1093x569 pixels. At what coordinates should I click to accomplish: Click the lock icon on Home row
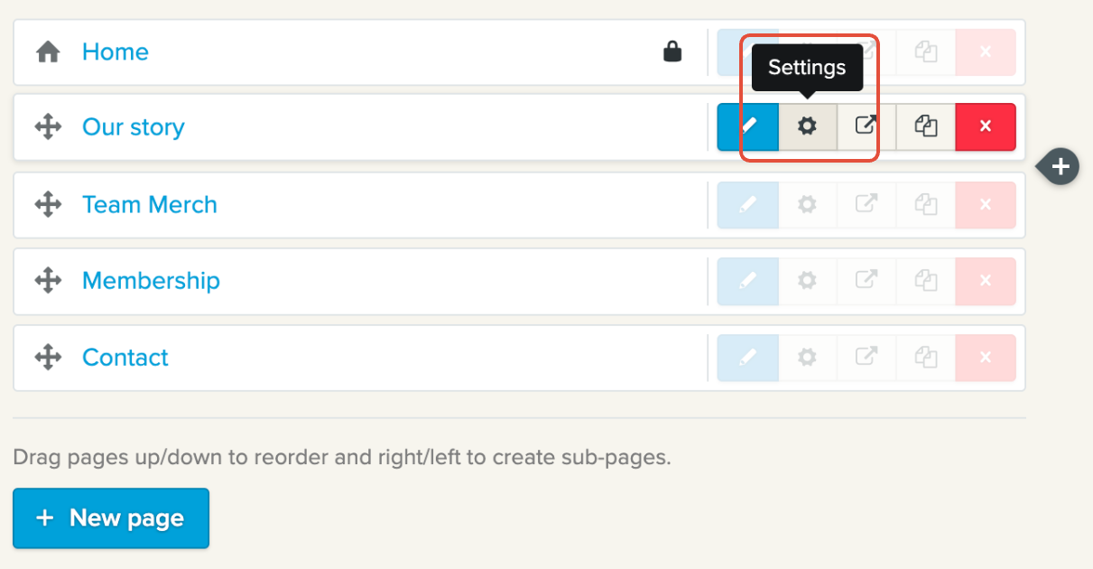pyautogui.click(x=672, y=52)
